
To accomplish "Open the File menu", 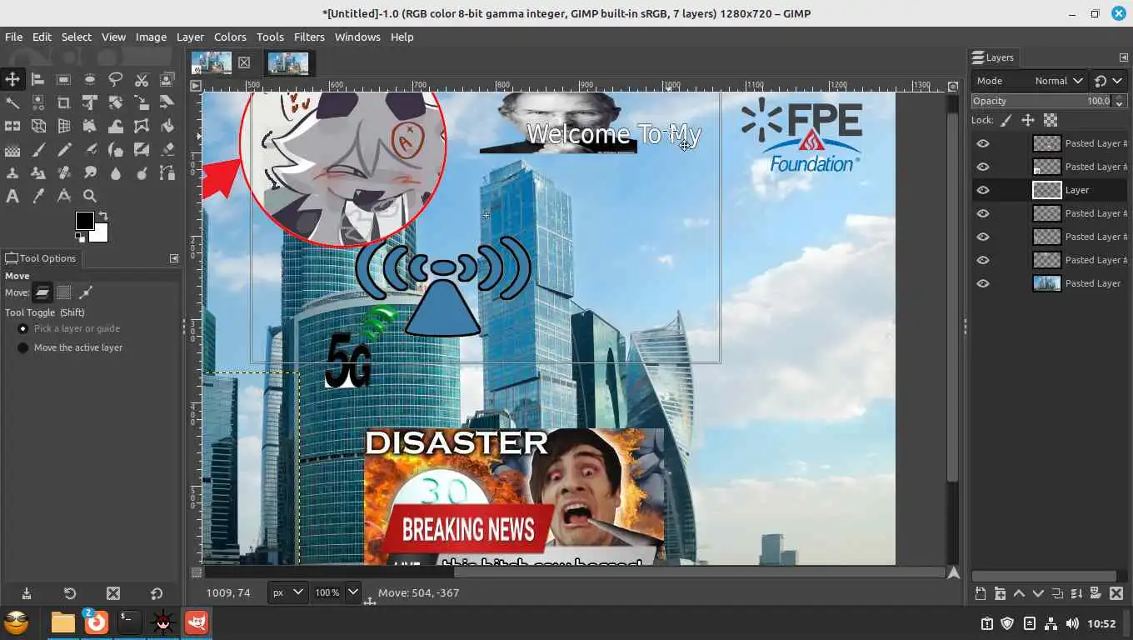I will 14,37.
